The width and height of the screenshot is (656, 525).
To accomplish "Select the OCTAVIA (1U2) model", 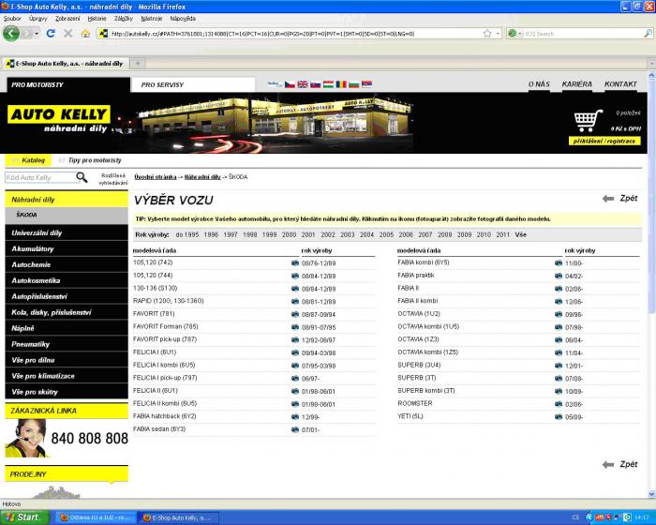I will click(419, 313).
